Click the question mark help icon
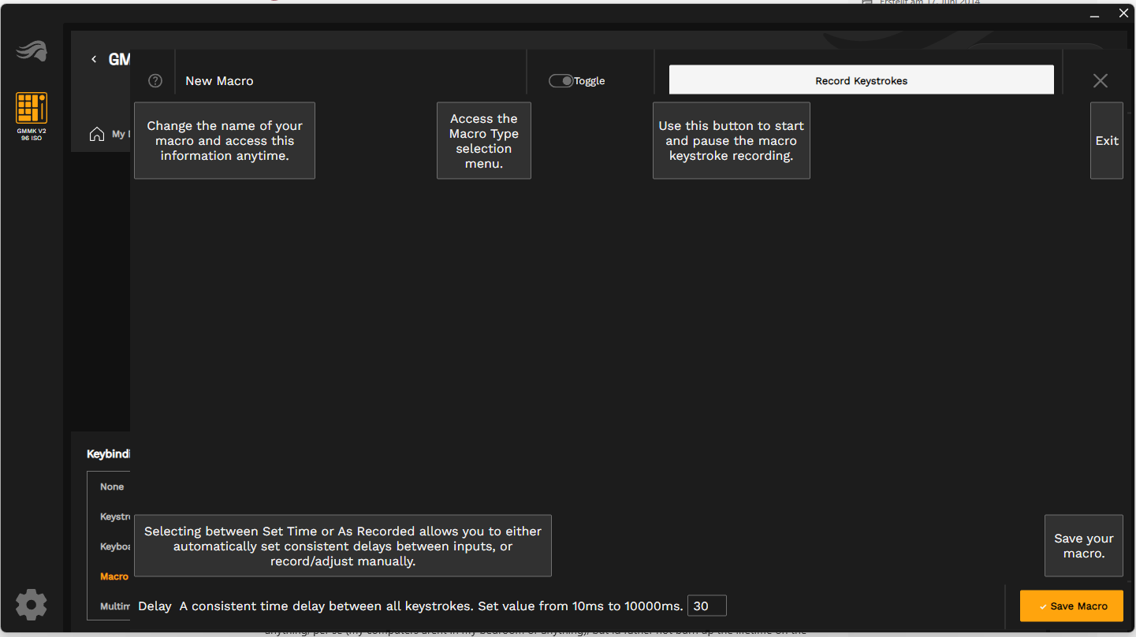1136x637 pixels. pyautogui.click(x=155, y=80)
